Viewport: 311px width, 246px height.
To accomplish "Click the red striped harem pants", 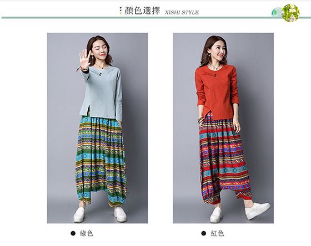I will coord(223,160).
